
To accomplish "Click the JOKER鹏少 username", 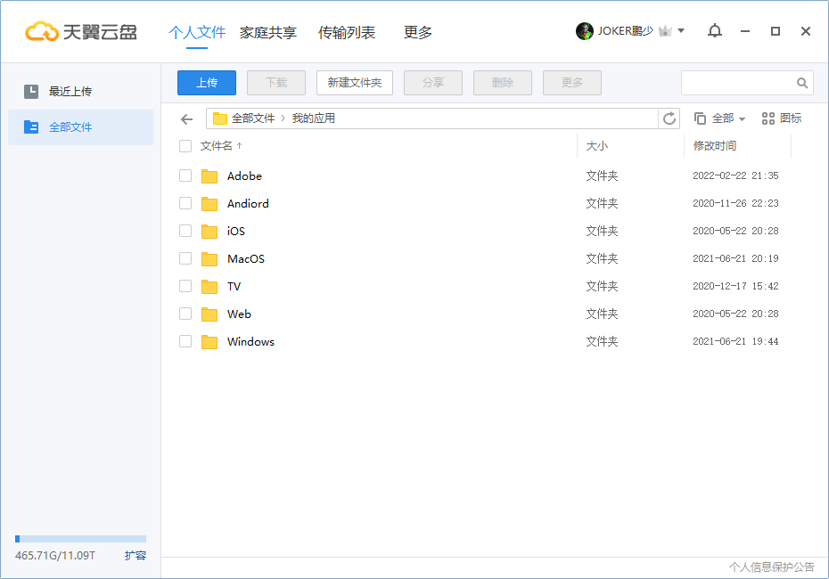I will pyautogui.click(x=626, y=31).
